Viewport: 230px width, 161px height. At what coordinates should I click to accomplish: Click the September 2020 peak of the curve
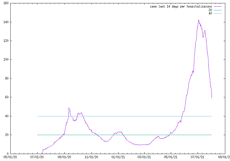tap(69, 108)
